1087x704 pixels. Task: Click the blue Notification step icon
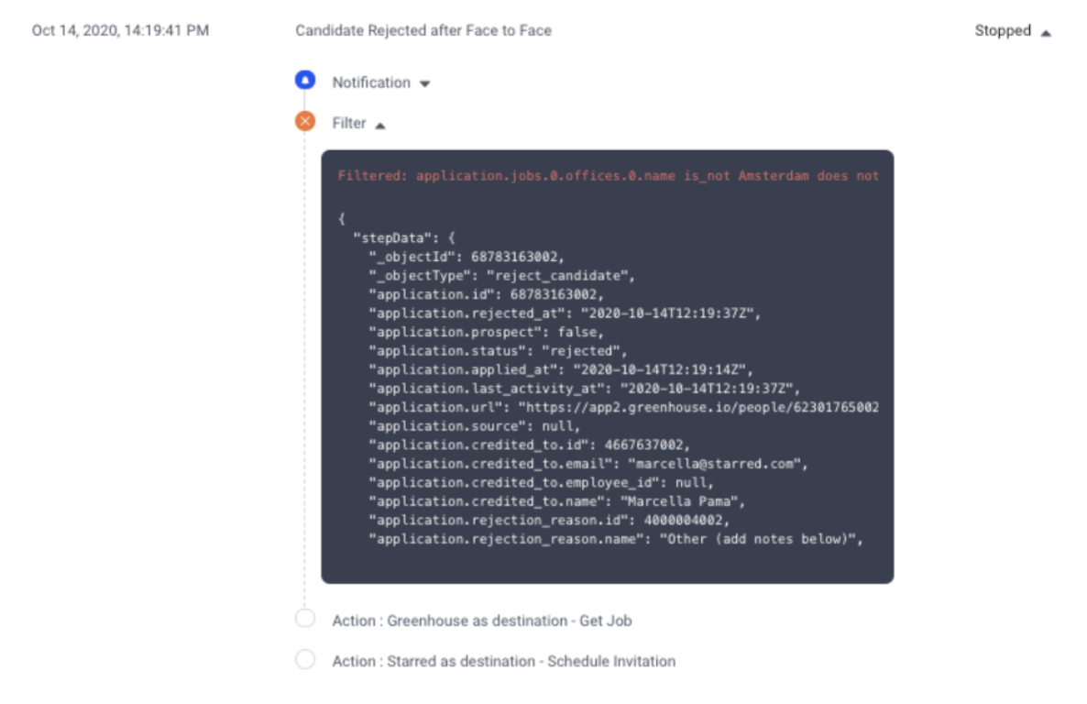tap(305, 81)
